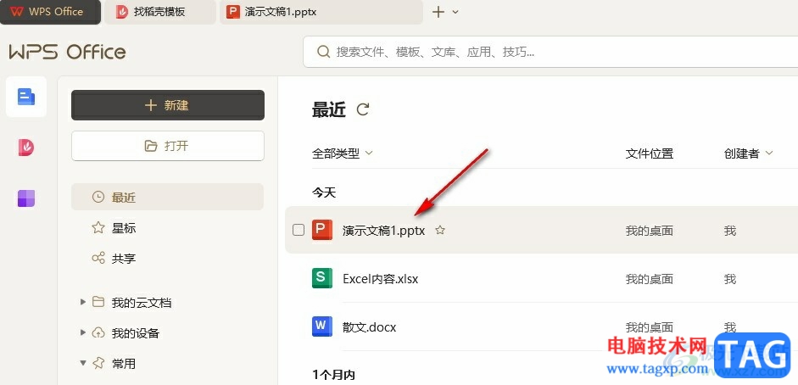This screenshot has width=798, height=385.
Task: Click the 今天 group heading
Action: click(x=324, y=192)
